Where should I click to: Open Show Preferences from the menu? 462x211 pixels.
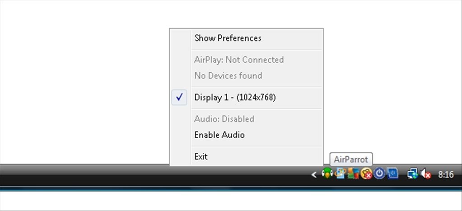pyautogui.click(x=246, y=38)
